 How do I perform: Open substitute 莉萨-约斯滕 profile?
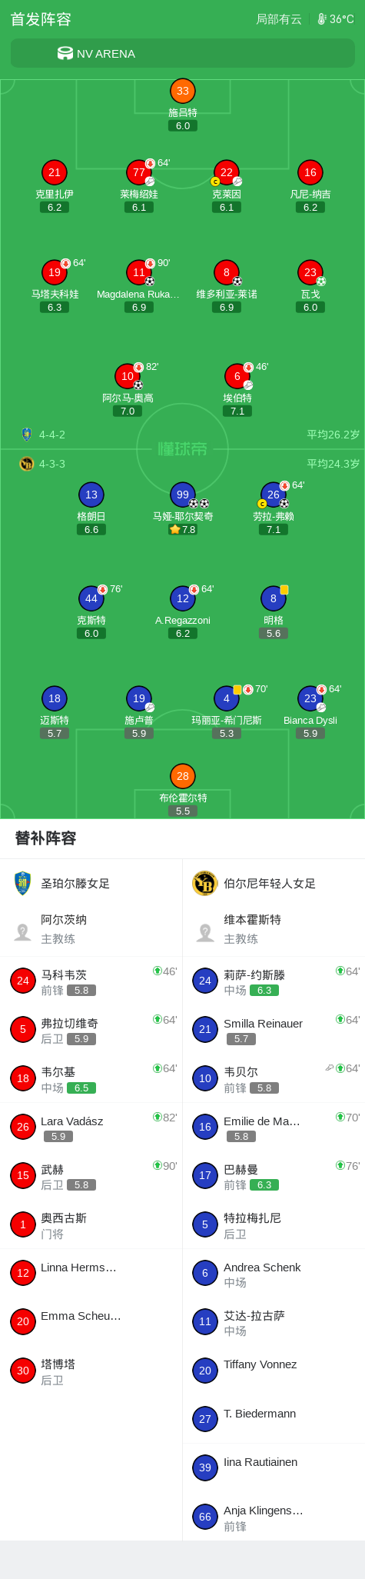tap(274, 981)
